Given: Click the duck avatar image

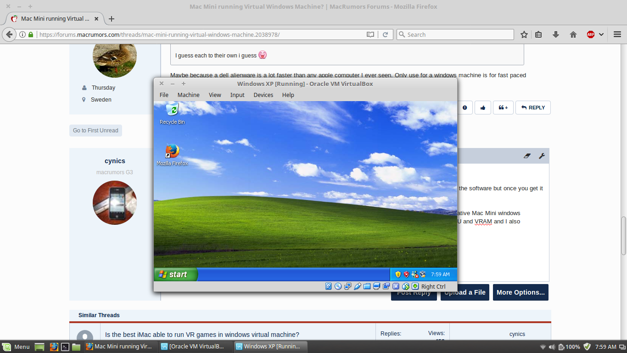Looking at the screenshot, I should (x=115, y=60).
